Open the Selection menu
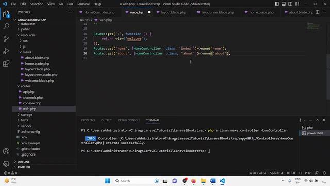Image resolution: width=330 pixels, height=186 pixels. click(x=37, y=4)
